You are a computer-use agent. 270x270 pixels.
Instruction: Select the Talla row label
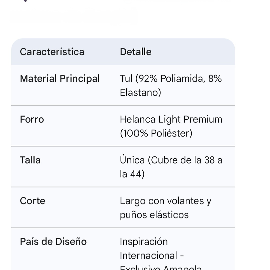point(30,160)
